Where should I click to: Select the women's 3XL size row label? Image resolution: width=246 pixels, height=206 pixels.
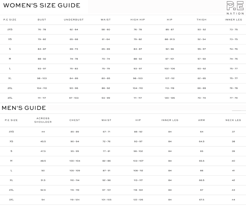10,98
